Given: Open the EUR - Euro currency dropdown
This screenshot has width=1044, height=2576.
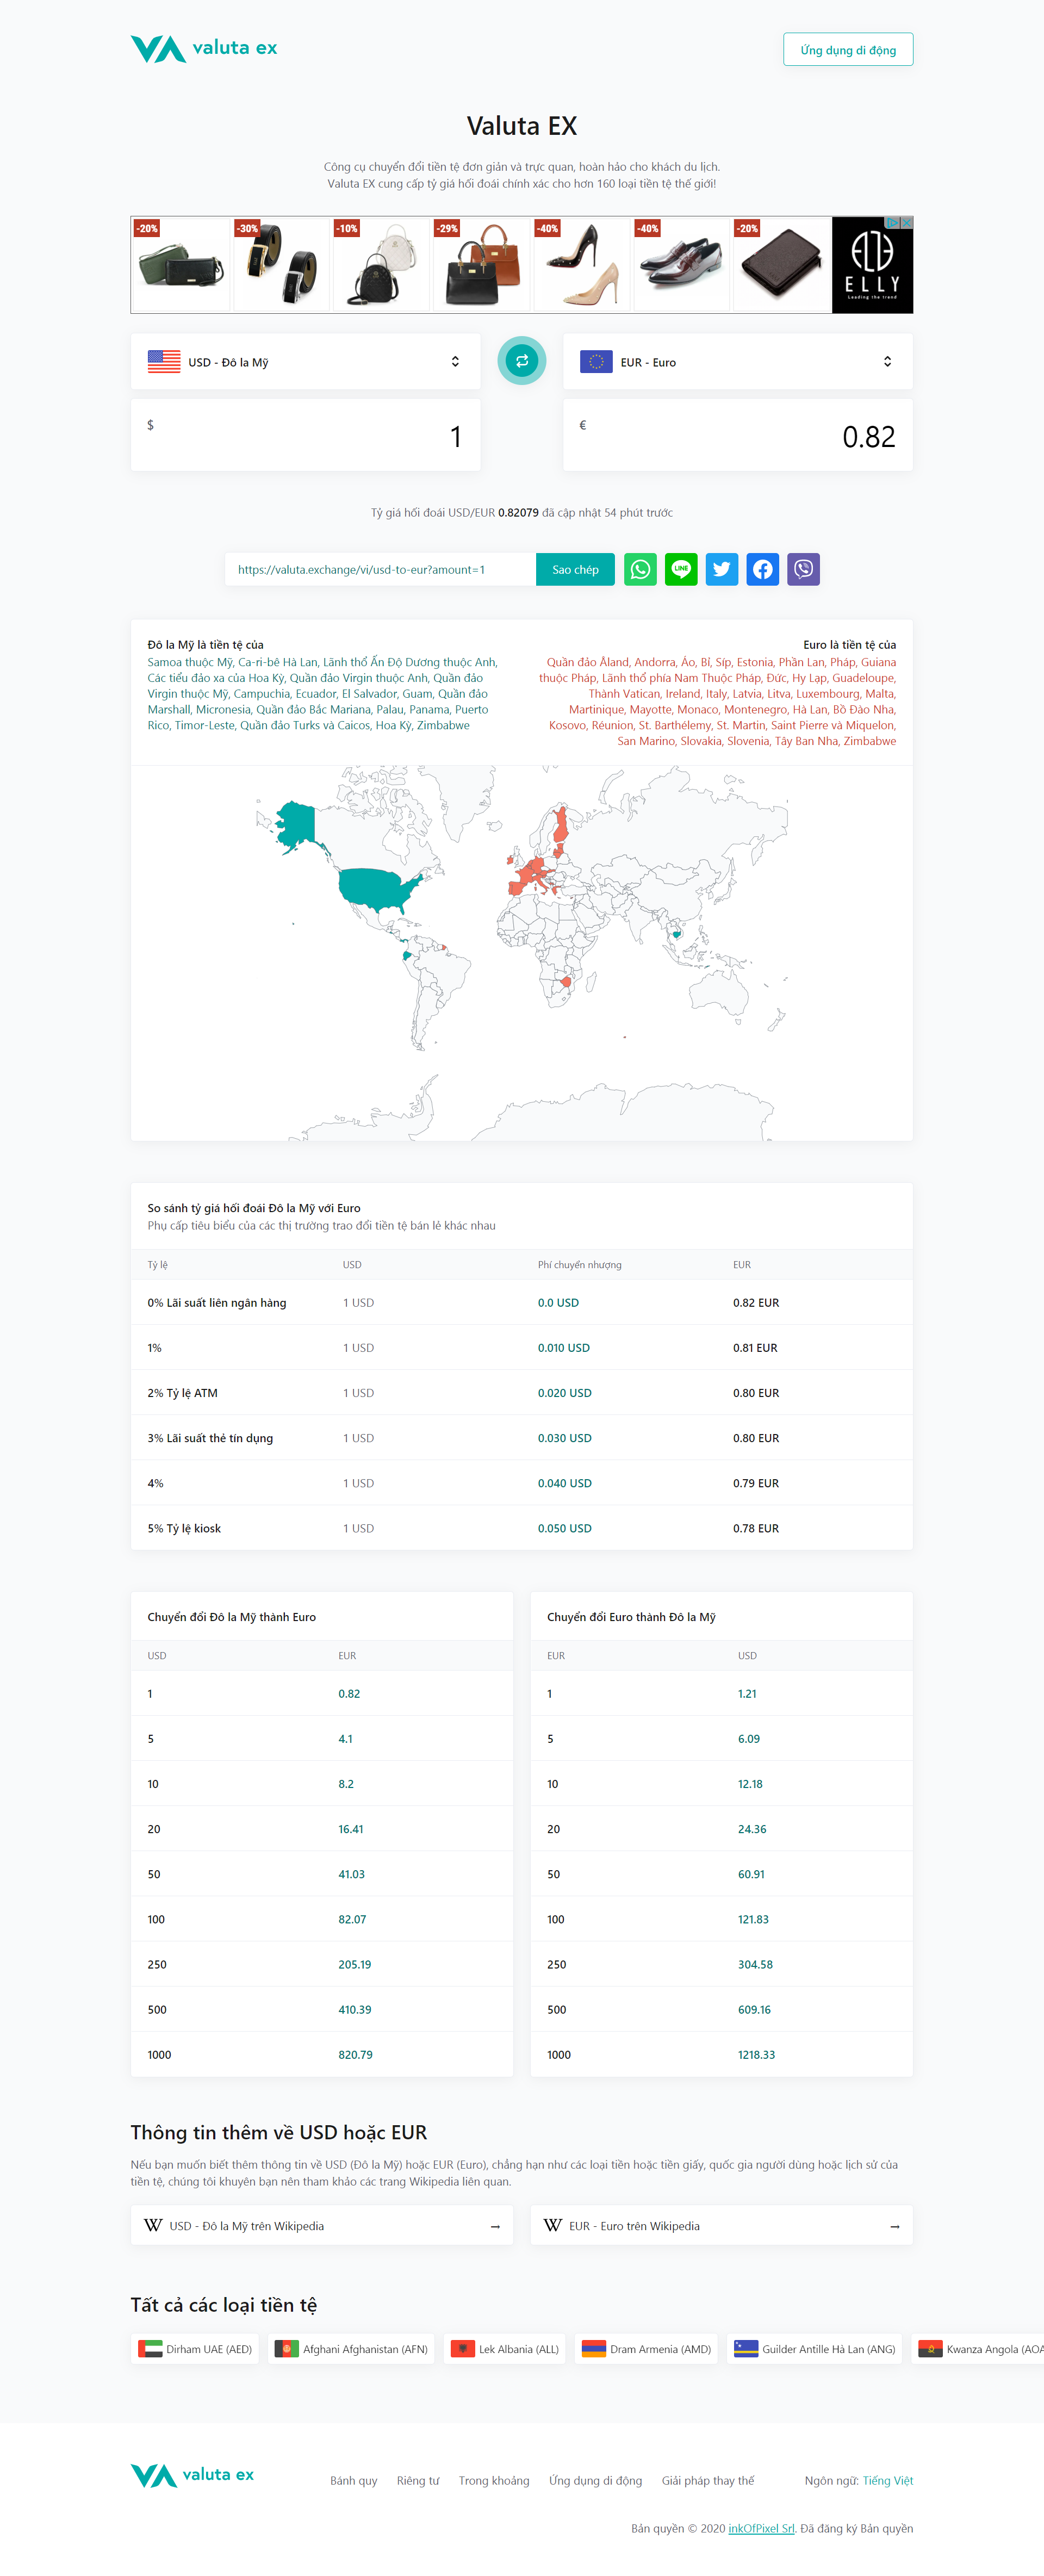Looking at the screenshot, I should click(x=737, y=362).
